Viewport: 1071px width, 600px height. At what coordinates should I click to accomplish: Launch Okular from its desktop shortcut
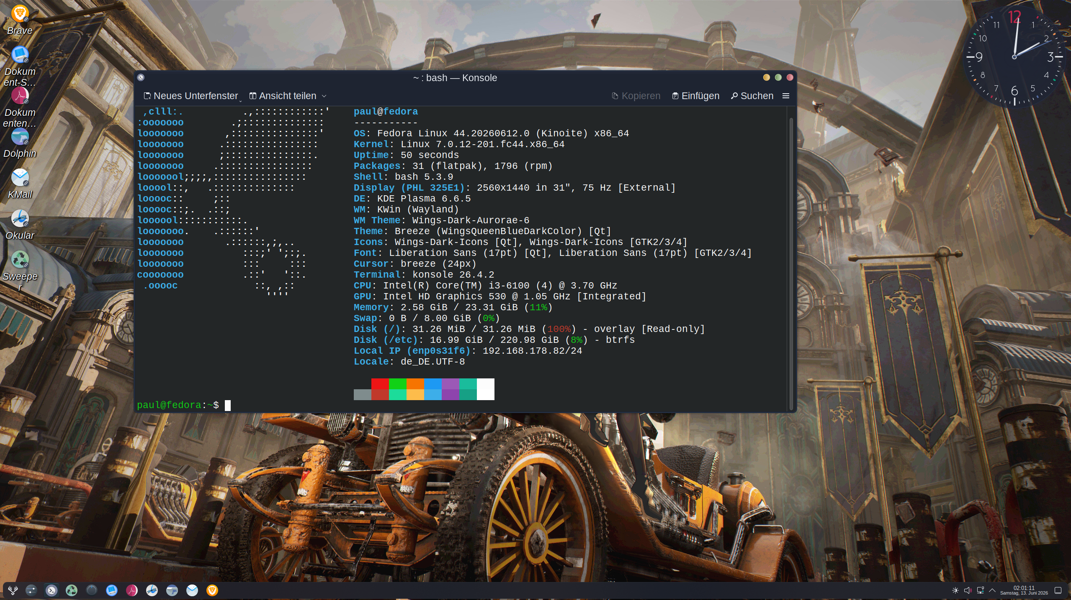[20, 225]
